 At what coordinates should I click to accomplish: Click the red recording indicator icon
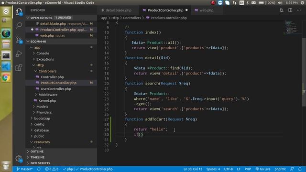(213, 3)
